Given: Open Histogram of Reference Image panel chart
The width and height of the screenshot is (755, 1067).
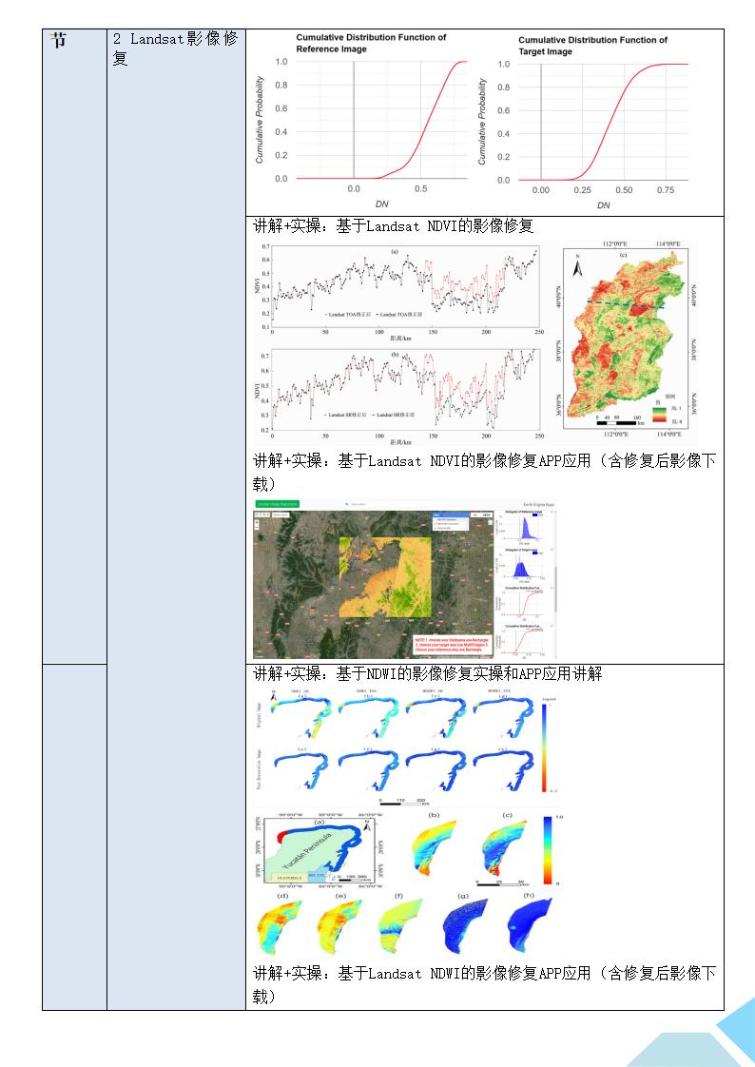Looking at the screenshot, I should point(525,528).
